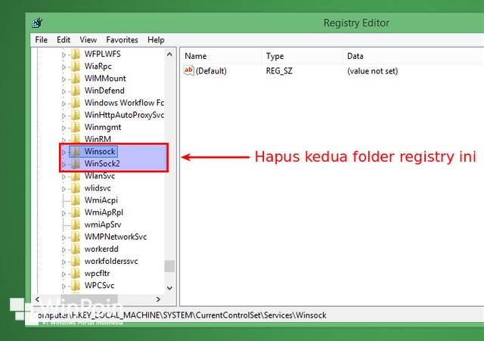Click the WinDefend folder icon
This screenshot has width=484, height=341.
point(76,91)
